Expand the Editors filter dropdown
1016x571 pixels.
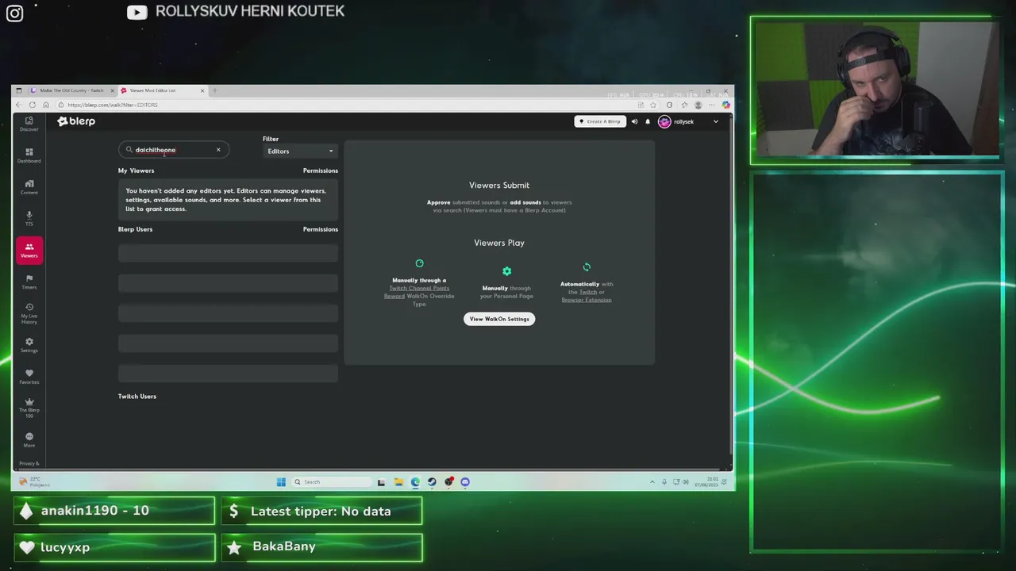[300, 151]
